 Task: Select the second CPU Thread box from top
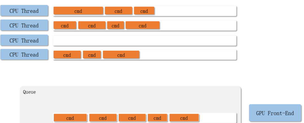[x=24, y=26]
